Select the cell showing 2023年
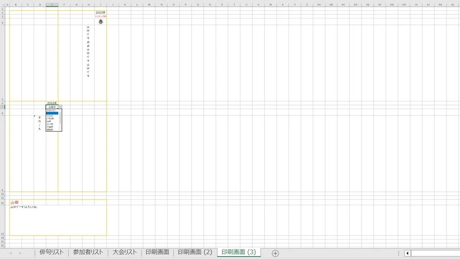Viewport: 460px width, 259px height. (x=100, y=13)
